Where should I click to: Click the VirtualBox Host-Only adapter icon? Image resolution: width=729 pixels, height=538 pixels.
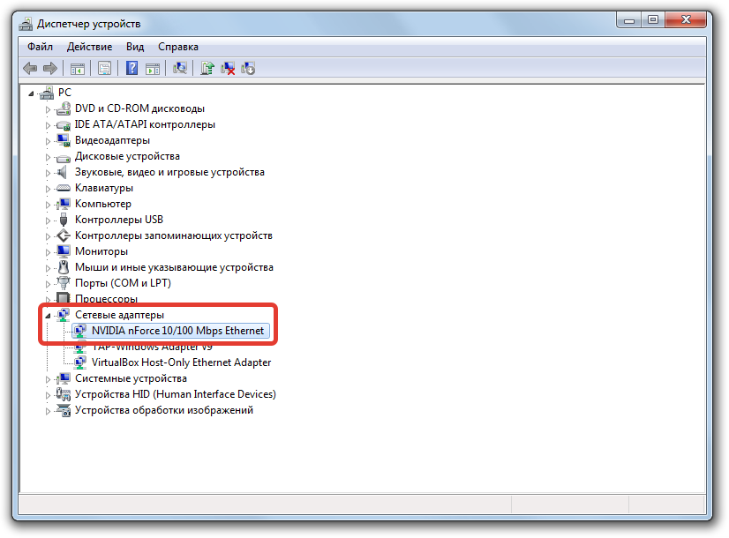80,362
